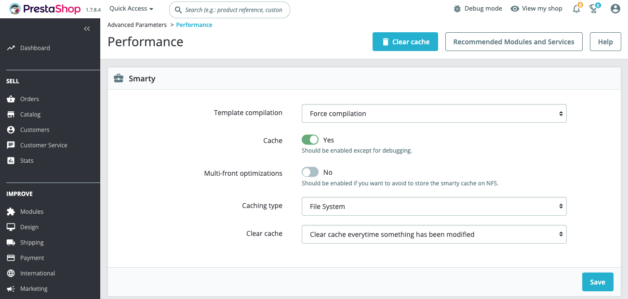Collapse the sidebar with the double chevron
Screen dimensions: 628x299
[x=87, y=29]
